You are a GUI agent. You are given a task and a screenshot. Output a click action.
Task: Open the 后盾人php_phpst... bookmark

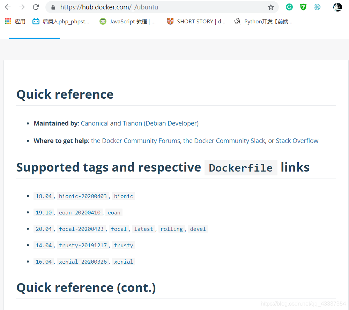(x=61, y=21)
